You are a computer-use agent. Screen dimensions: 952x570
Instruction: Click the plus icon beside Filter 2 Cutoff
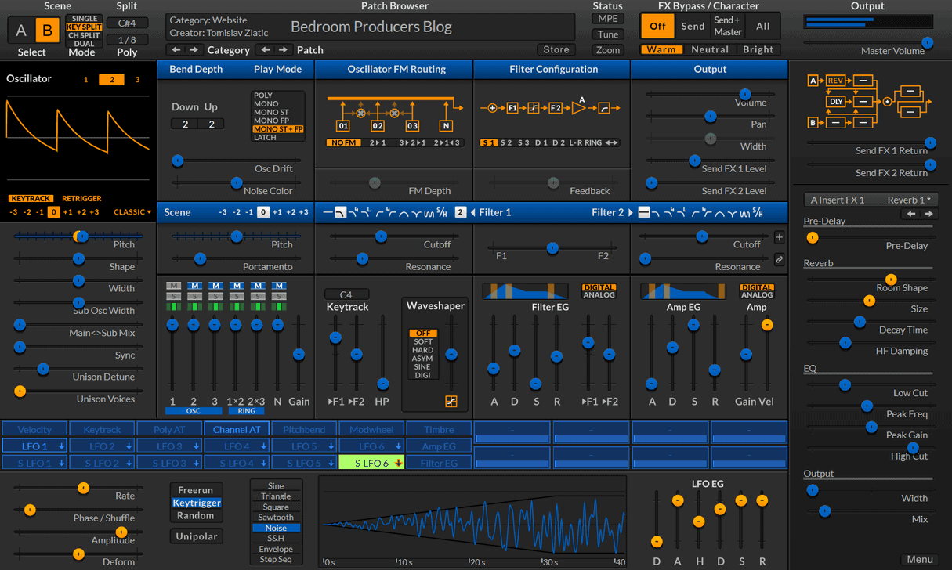tap(779, 237)
